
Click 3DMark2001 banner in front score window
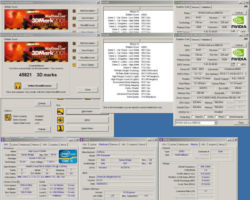(x=36, y=52)
